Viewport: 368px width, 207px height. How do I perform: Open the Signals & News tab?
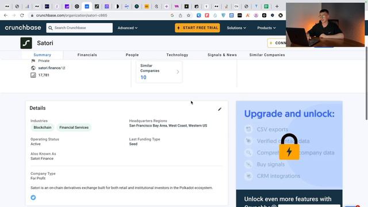[x=222, y=55]
